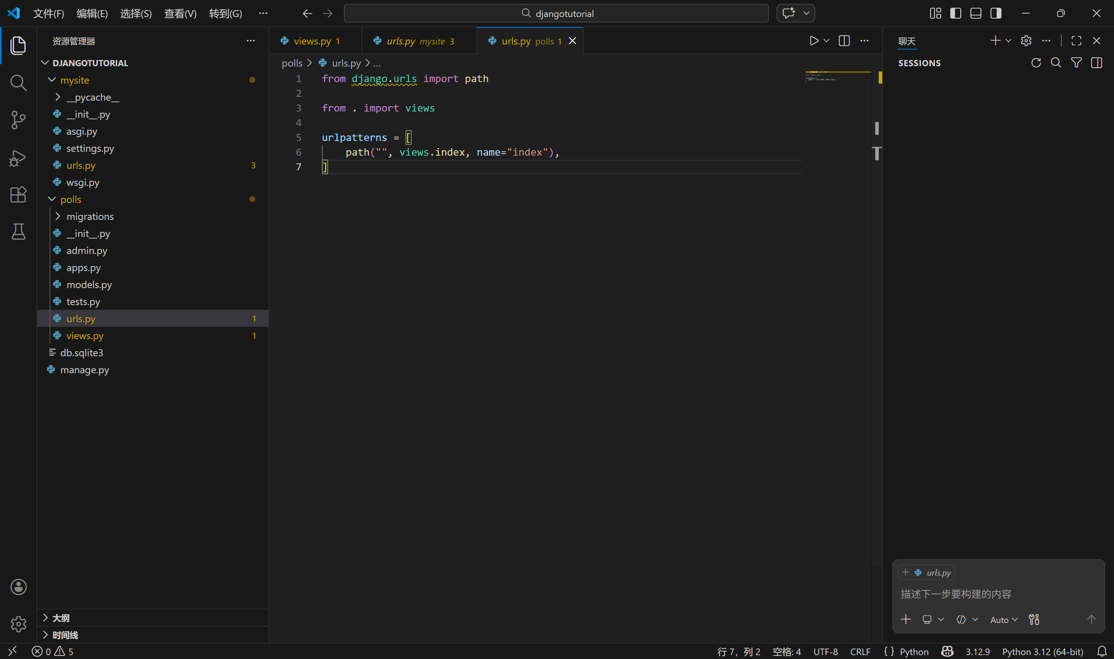The image size is (1114, 659).
Task: Open the CRLF line ending selector
Action: pyautogui.click(x=860, y=652)
